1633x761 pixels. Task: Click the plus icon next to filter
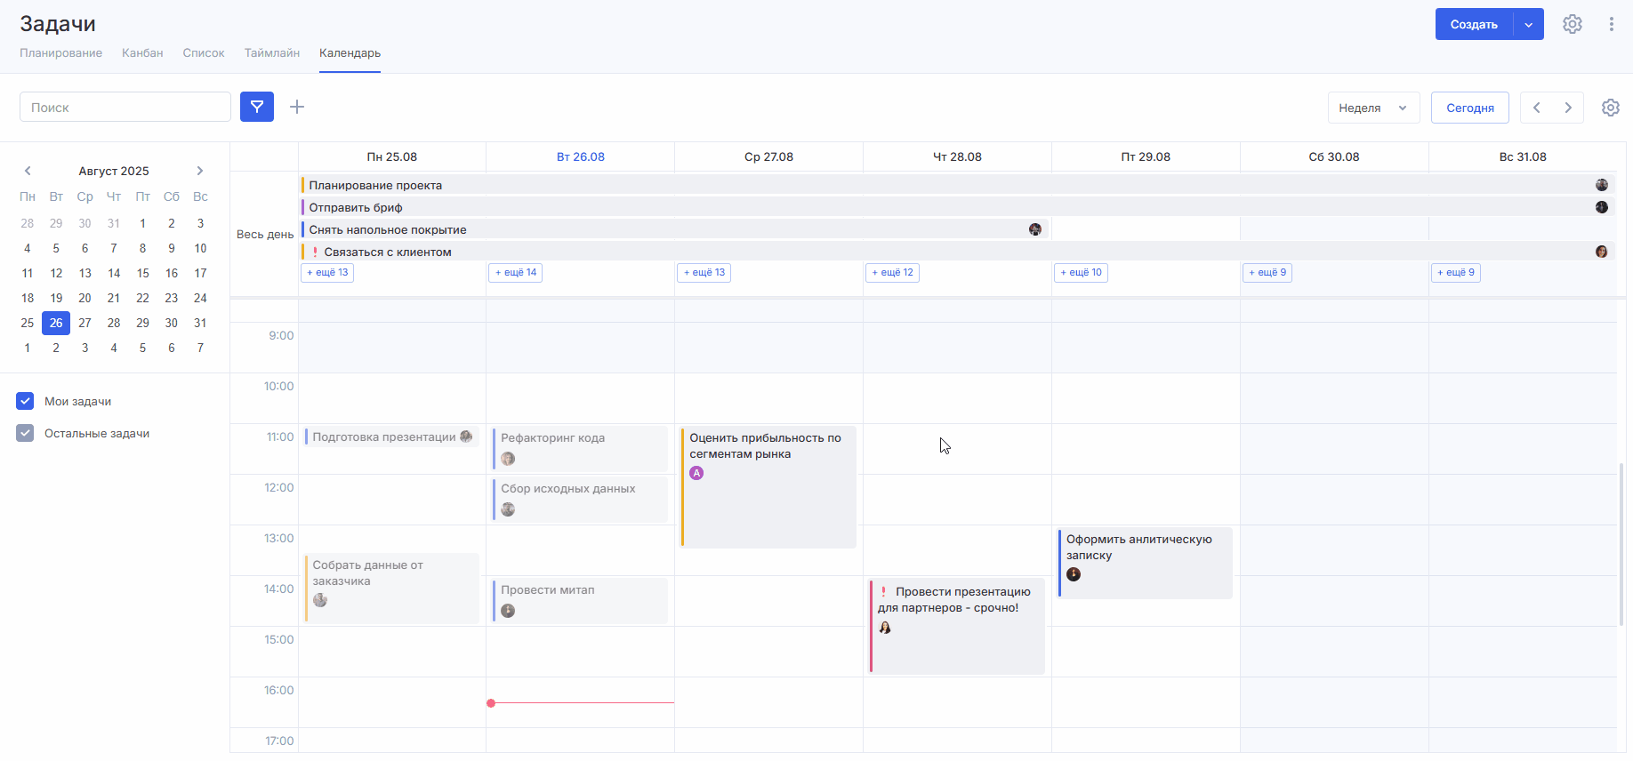(297, 107)
